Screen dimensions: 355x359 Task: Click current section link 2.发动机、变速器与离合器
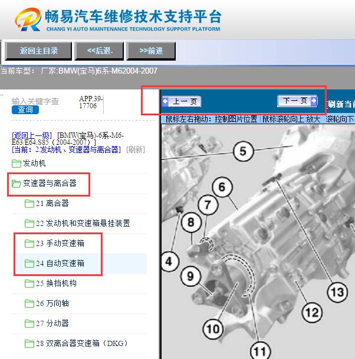point(66,149)
